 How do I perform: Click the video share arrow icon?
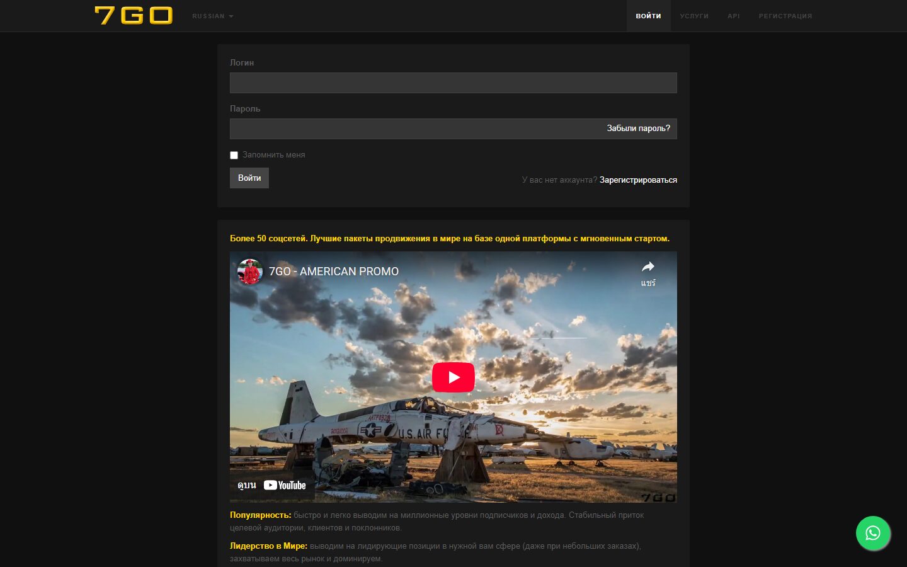[647, 267]
